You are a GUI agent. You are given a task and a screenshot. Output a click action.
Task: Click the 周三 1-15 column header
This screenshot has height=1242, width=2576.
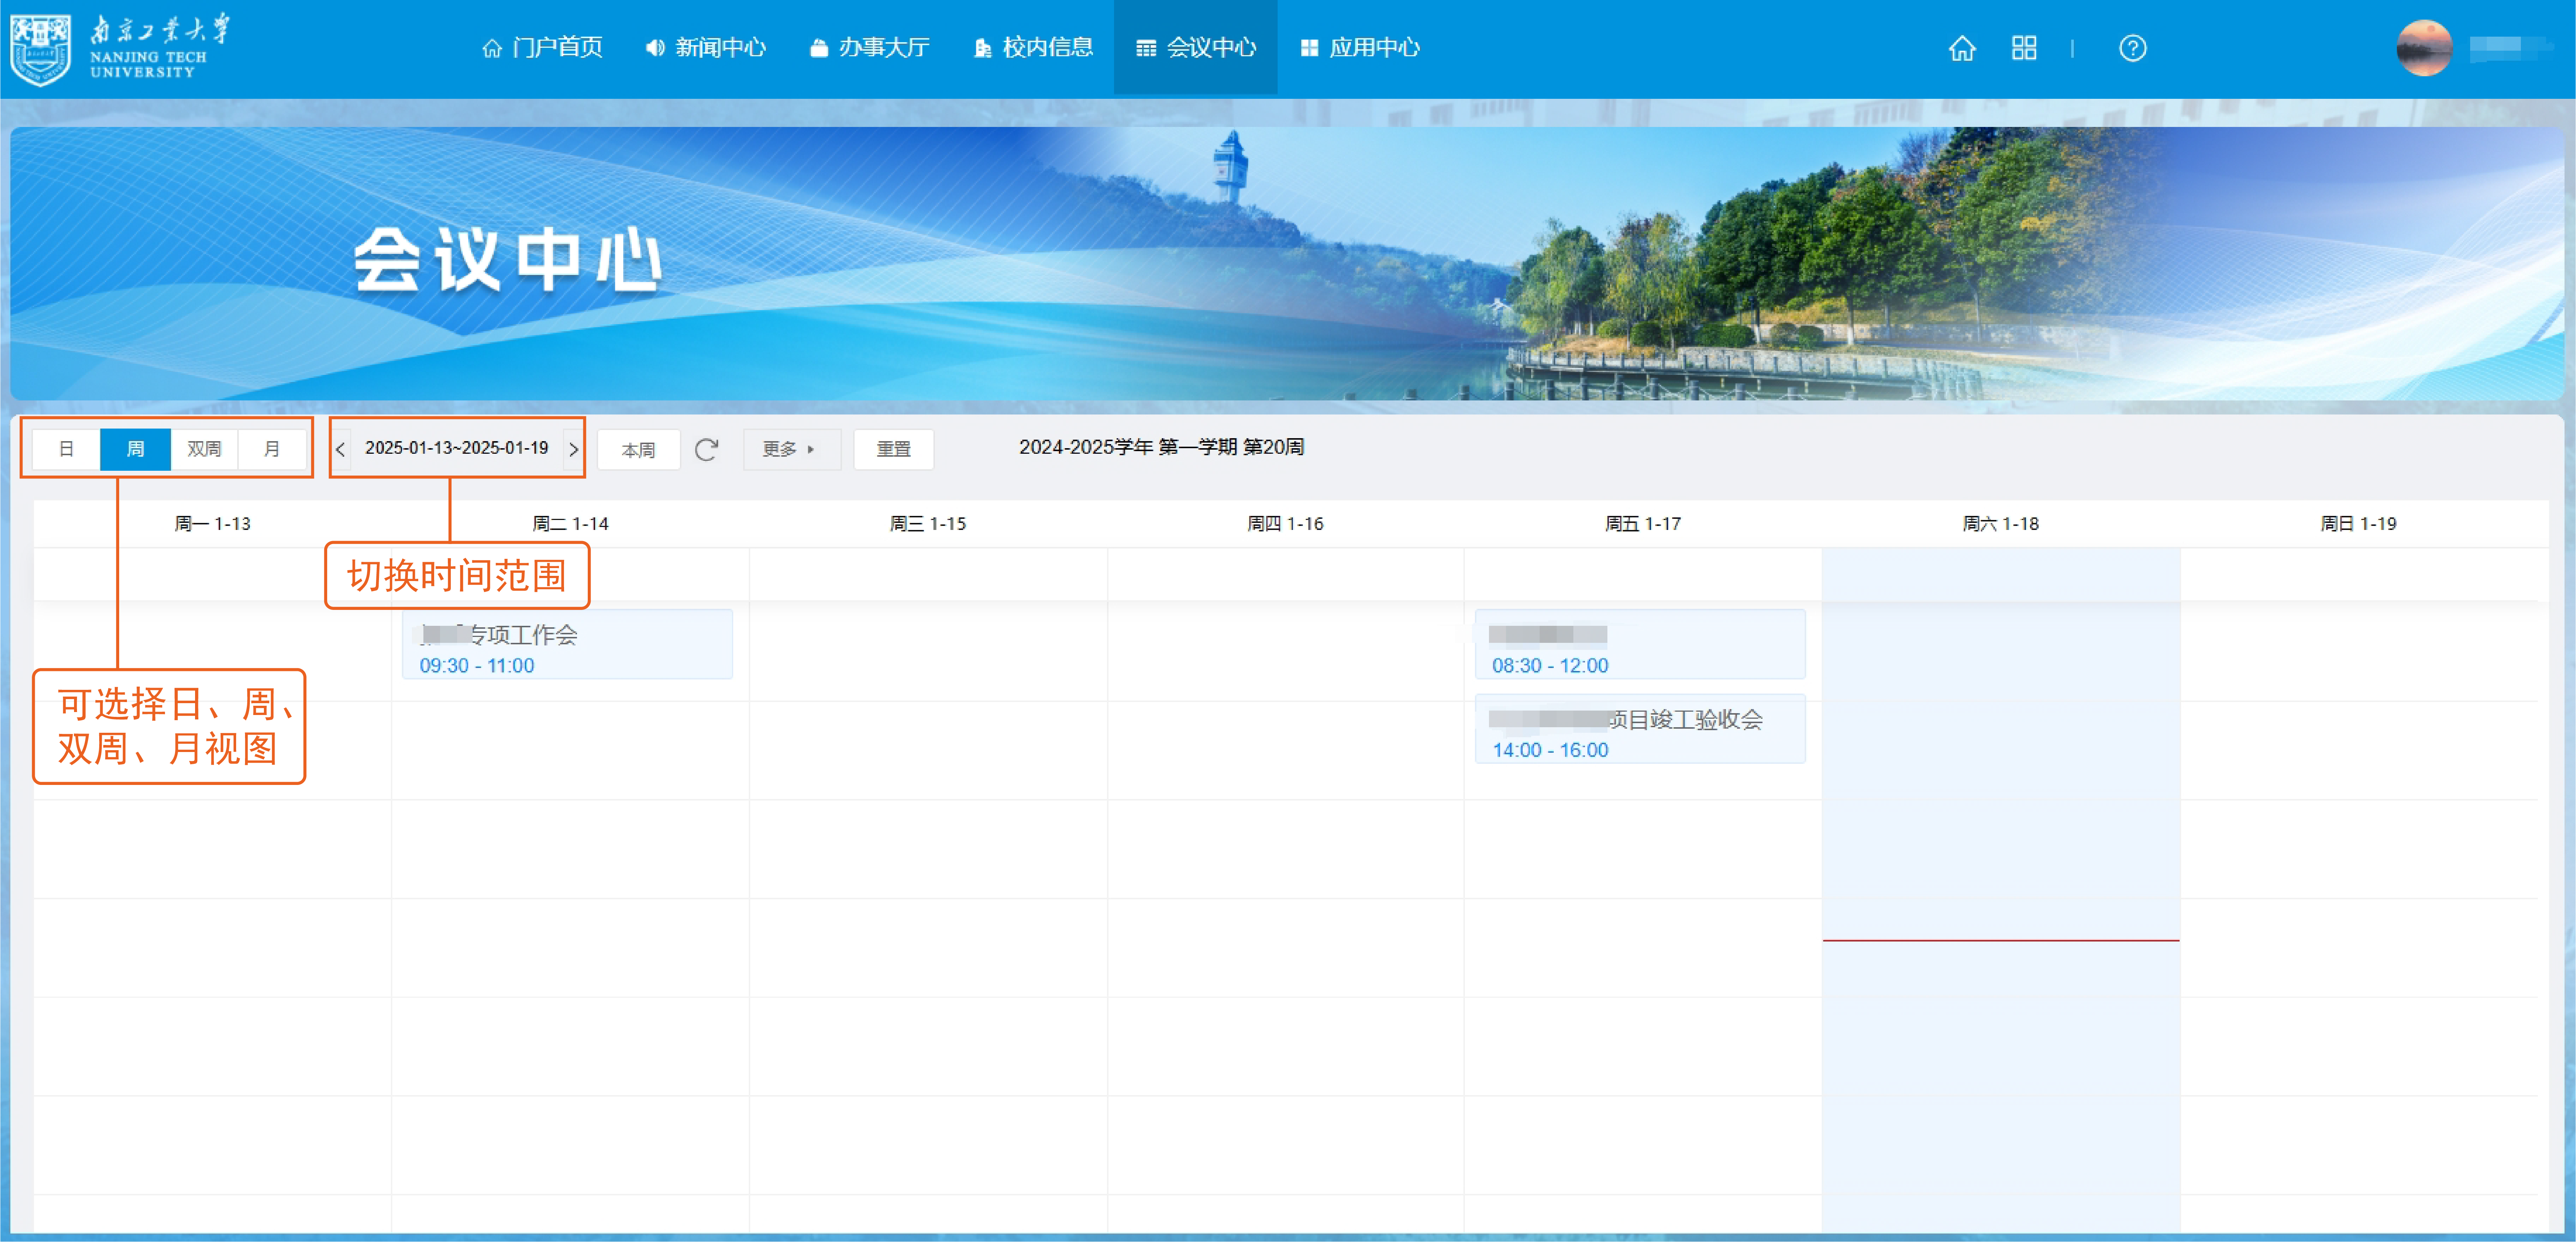coord(928,524)
